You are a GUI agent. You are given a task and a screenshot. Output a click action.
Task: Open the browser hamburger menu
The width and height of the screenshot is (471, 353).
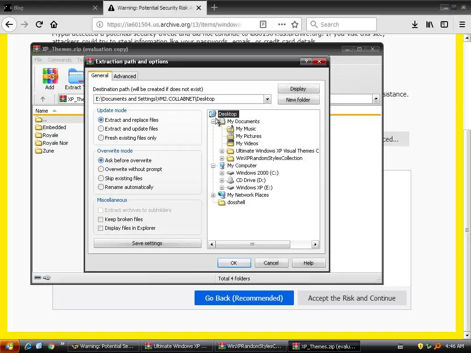click(462, 24)
